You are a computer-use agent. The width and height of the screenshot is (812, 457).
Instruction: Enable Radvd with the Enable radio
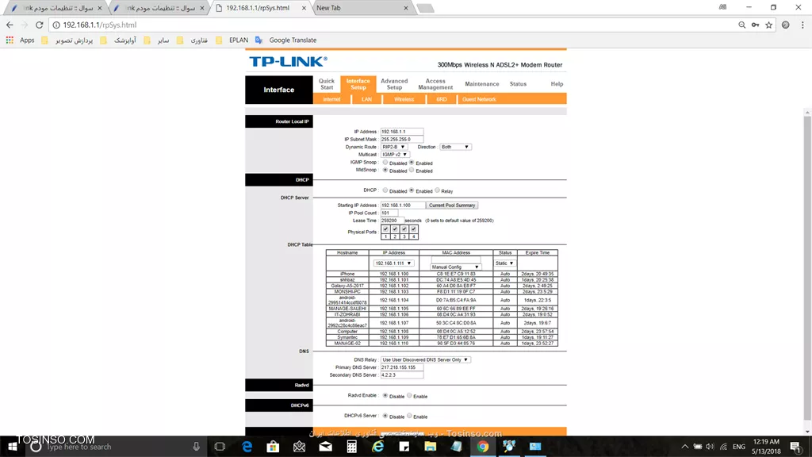click(410, 395)
